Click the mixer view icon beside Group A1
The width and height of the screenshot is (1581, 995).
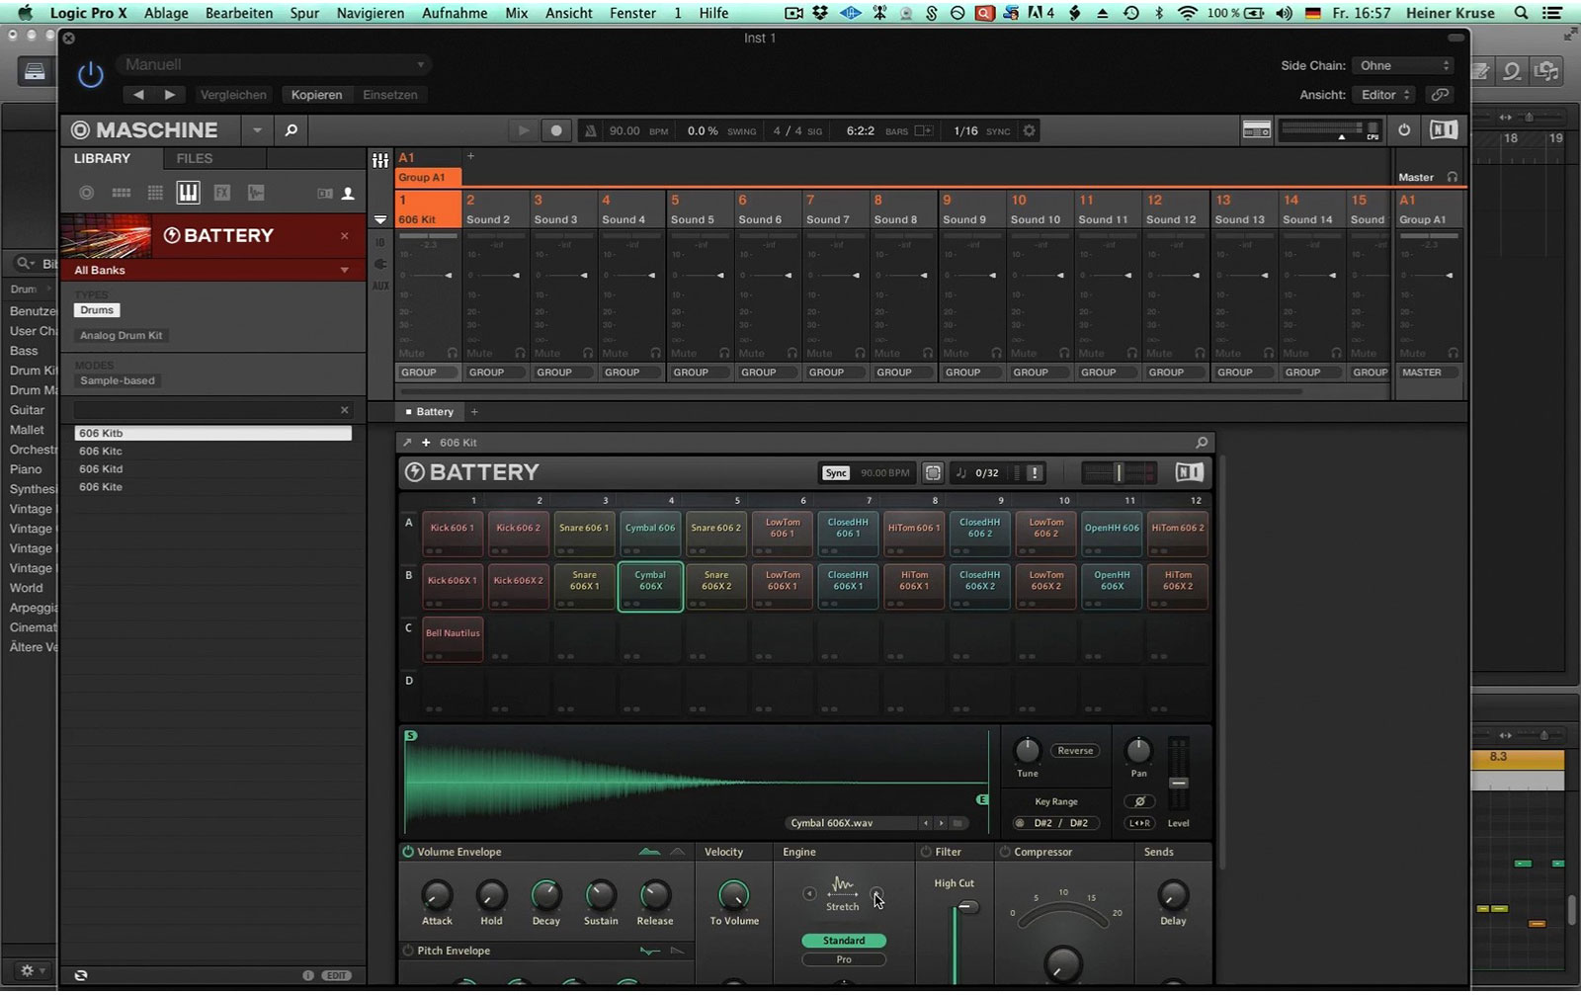click(380, 160)
